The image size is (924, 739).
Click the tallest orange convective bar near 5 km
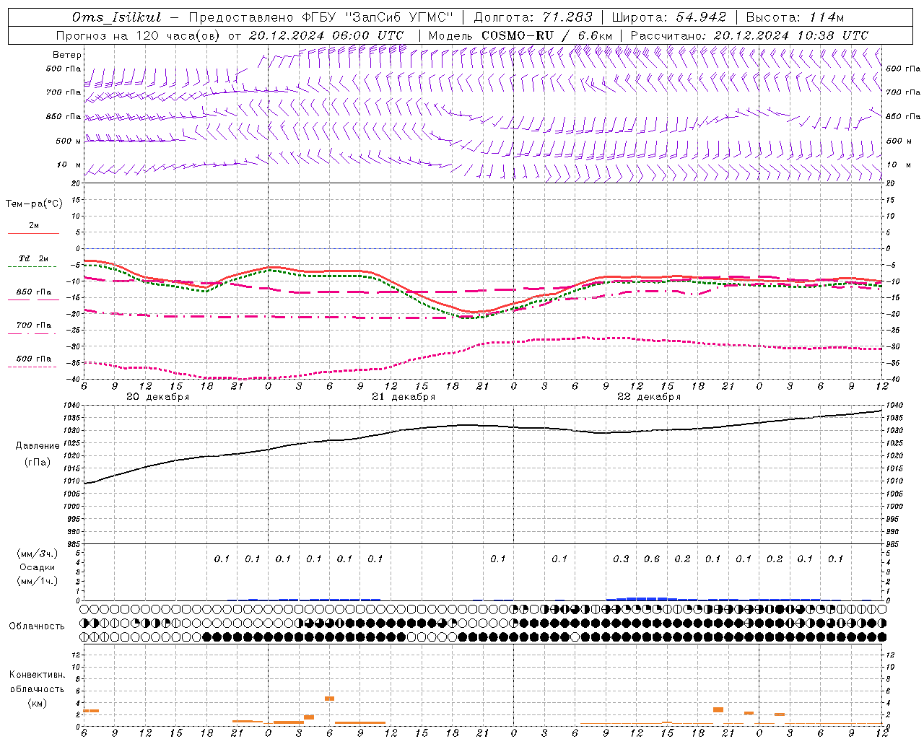329,699
